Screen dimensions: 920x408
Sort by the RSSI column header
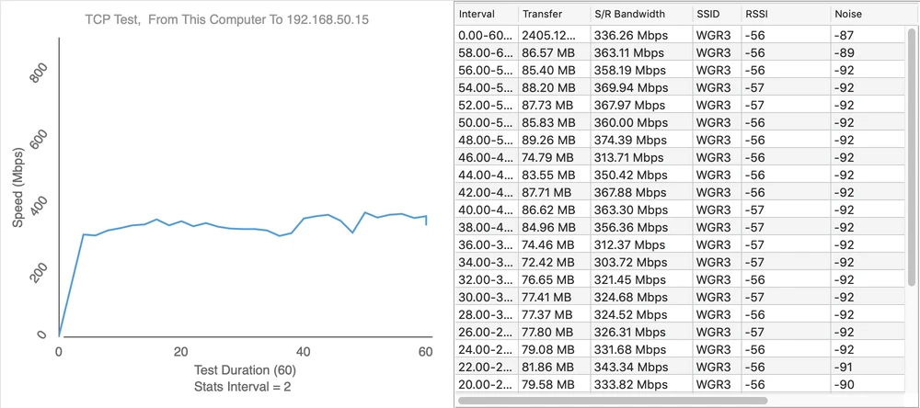coord(782,16)
